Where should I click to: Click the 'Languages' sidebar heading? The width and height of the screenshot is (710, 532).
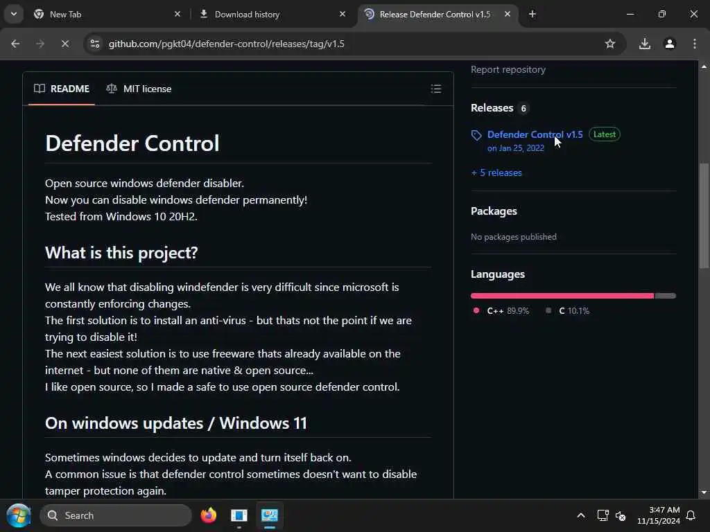point(498,274)
